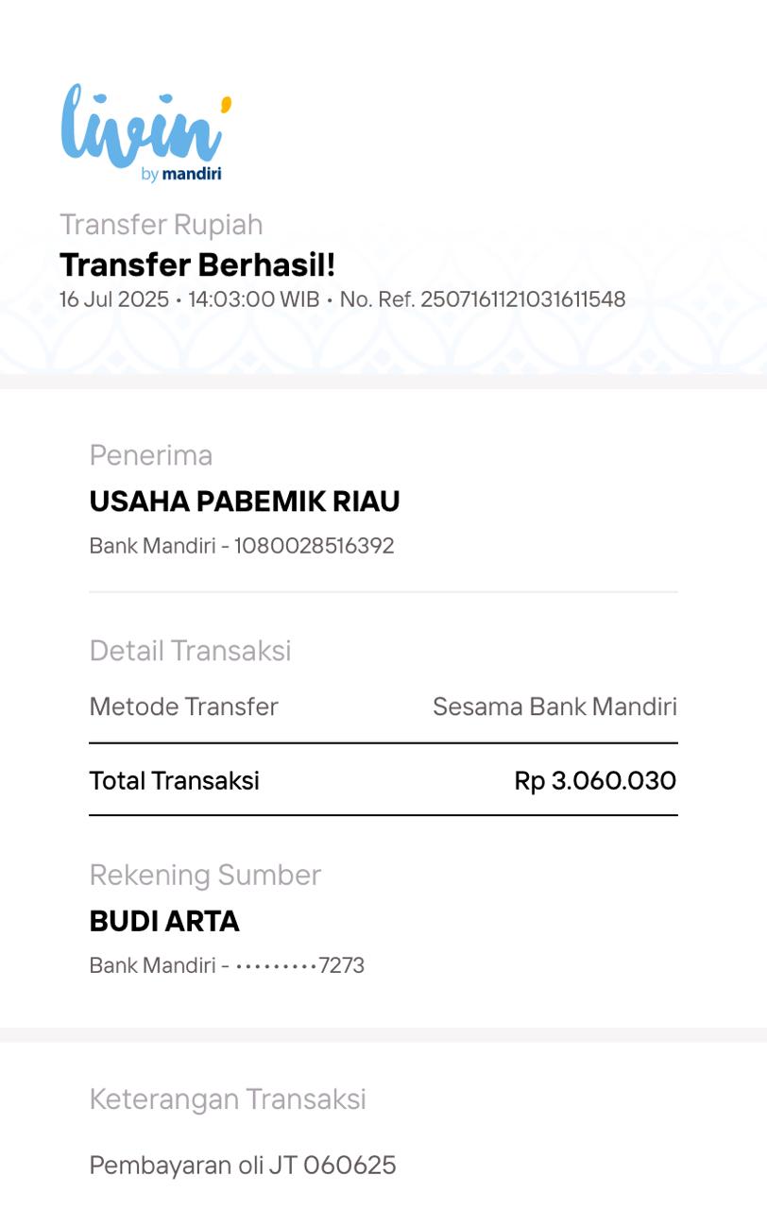Click the Livin' by Mandiri logo
The height and width of the screenshot is (1209, 767).
pyautogui.click(x=144, y=128)
